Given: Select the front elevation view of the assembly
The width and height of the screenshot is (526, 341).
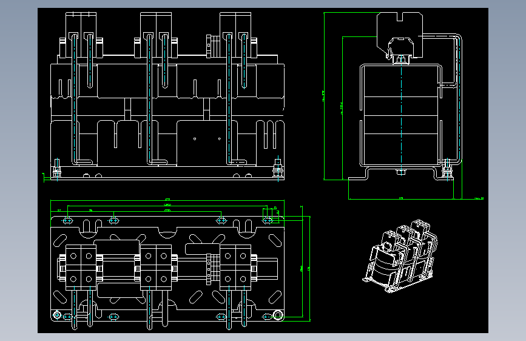Looking at the screenshot, I should tap(167, 96).
